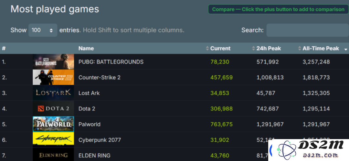Open the Cyberpunk 2077 name link
Image resolution: width=349 pixels, height=161 pixels.
tap(100, 140)
